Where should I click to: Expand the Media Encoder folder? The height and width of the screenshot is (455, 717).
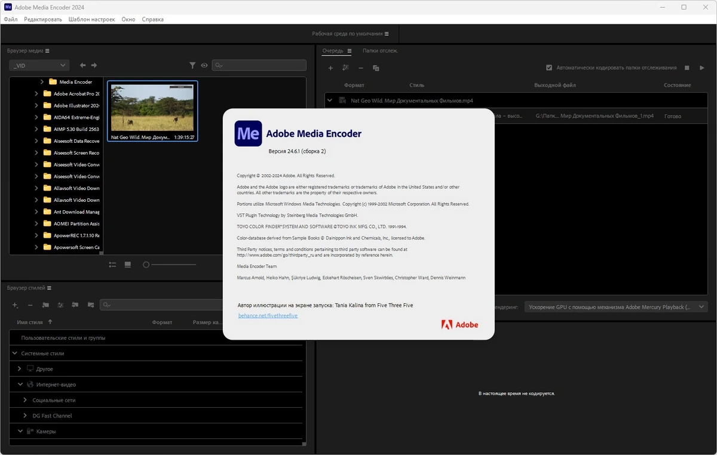[42, 82]
